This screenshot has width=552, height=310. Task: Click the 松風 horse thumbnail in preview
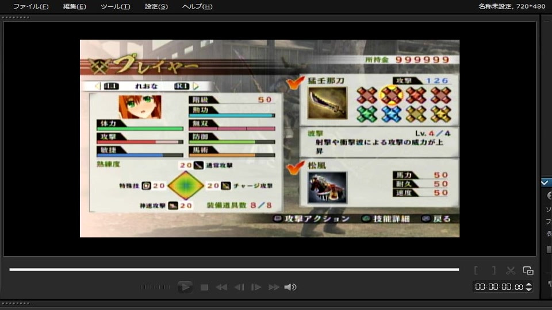click(x=327, y=188)
